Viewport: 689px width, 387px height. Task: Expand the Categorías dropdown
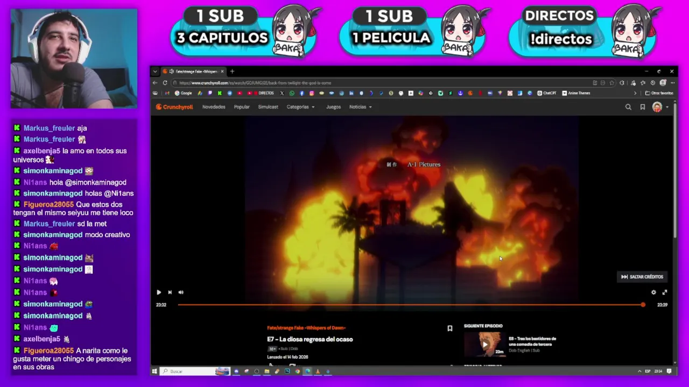(x=300, y=107)
